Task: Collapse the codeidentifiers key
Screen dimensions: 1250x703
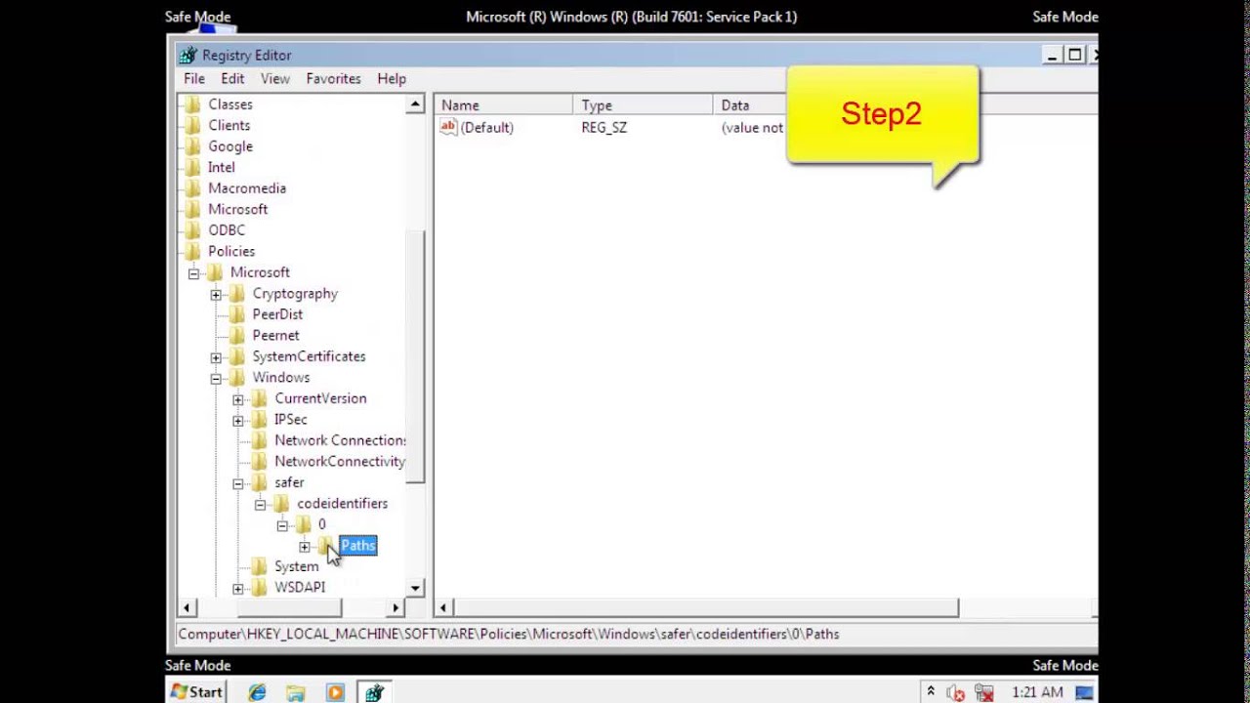Action: click(x=260, y=504)
